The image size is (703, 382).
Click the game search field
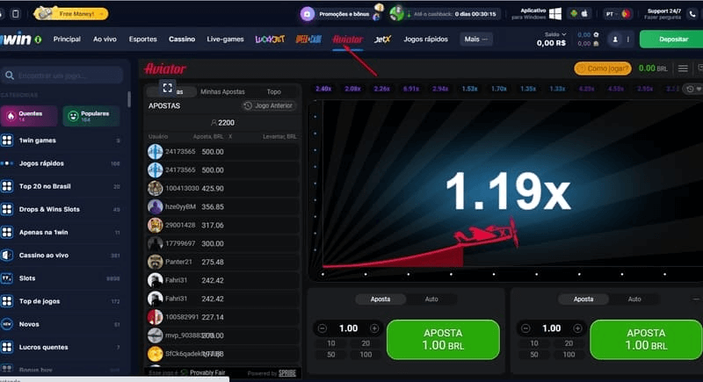click(x=62, y=76)
